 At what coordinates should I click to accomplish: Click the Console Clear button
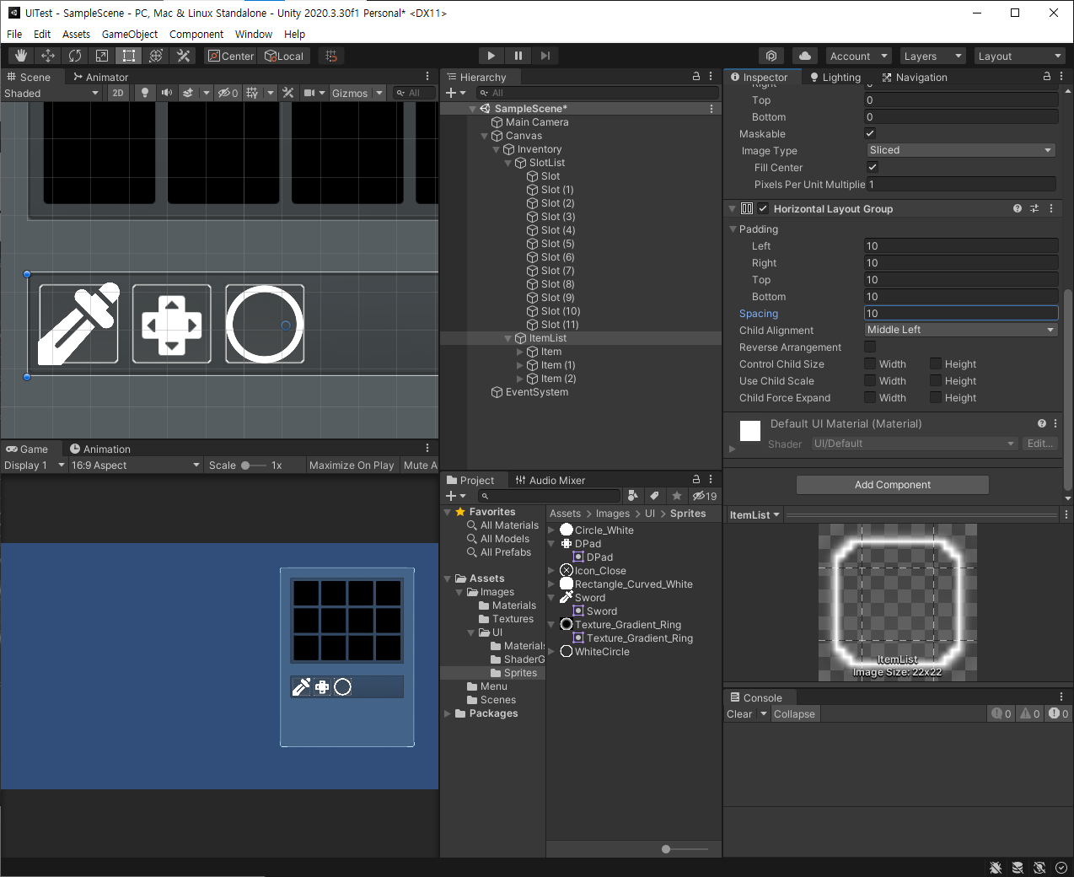coord(739,713)
